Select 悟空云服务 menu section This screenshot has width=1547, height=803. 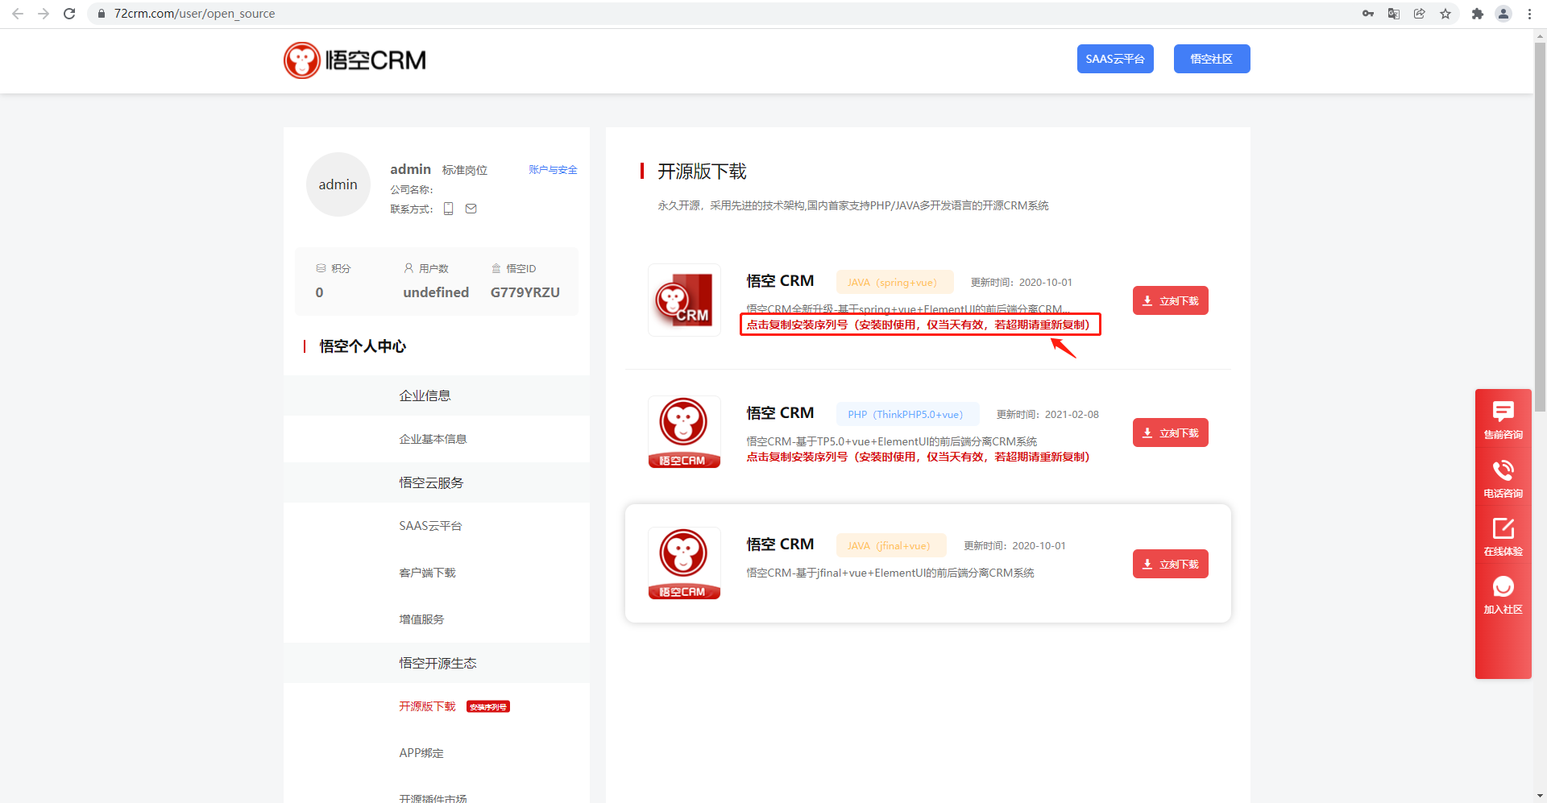(437, 482)
